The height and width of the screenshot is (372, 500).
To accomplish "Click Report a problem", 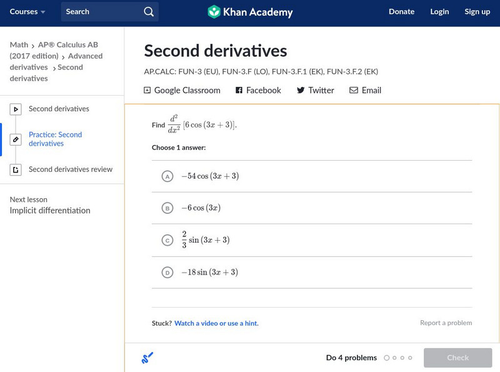I will pos(446,323).
